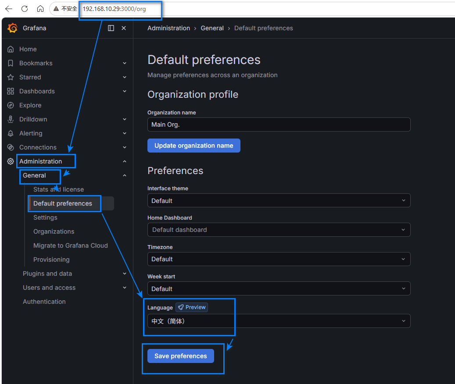Click the Administration sidebar label
This screenshot has width=455, height=384.
pyautogui.click(x=41, y=161)
